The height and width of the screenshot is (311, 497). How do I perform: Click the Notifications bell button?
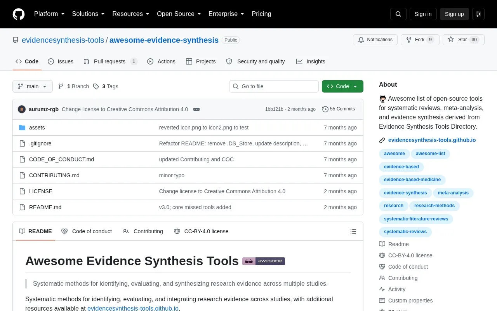[x=375, y=40]
